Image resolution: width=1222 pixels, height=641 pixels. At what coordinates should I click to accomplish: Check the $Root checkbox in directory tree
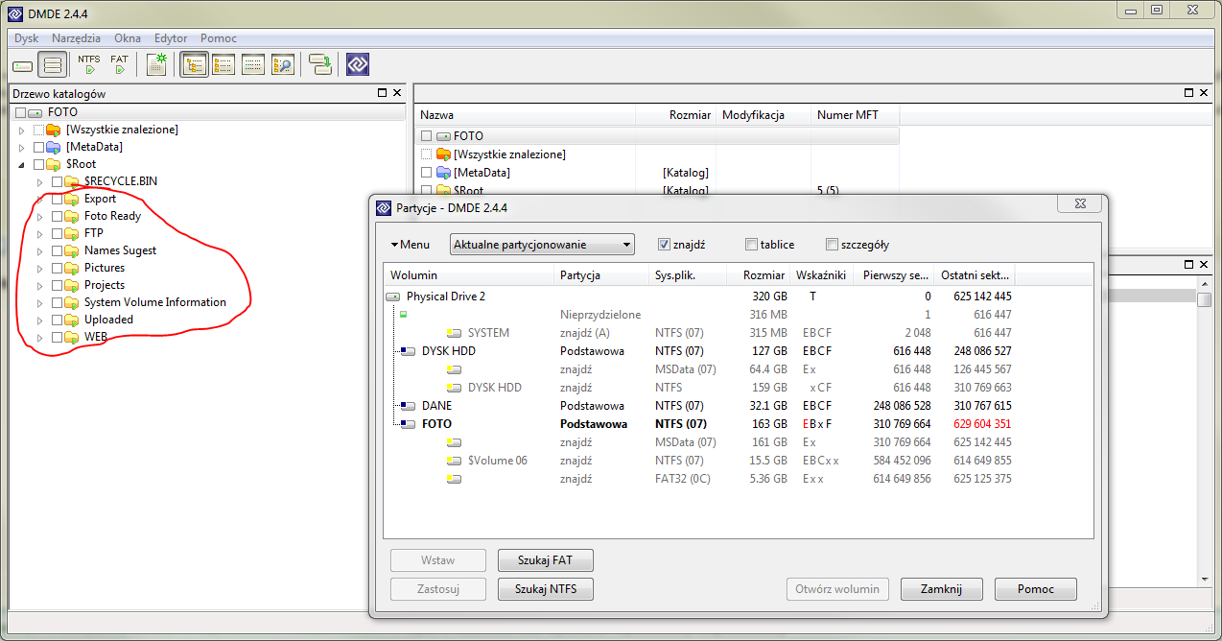pos(38,164)
